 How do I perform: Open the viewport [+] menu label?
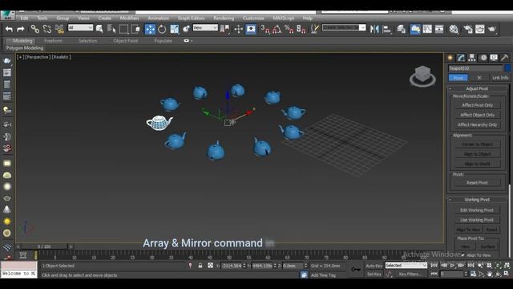coord(20,57)
